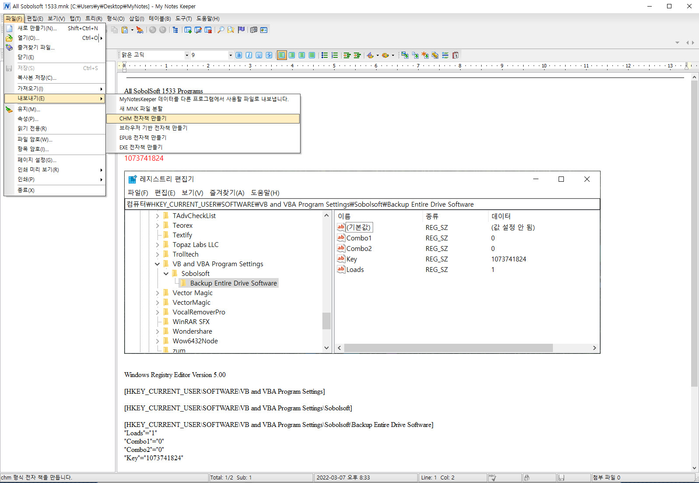This screenshot has height=483, width=699.
Task: Click the blue window options icon
Action: point(264,30)
